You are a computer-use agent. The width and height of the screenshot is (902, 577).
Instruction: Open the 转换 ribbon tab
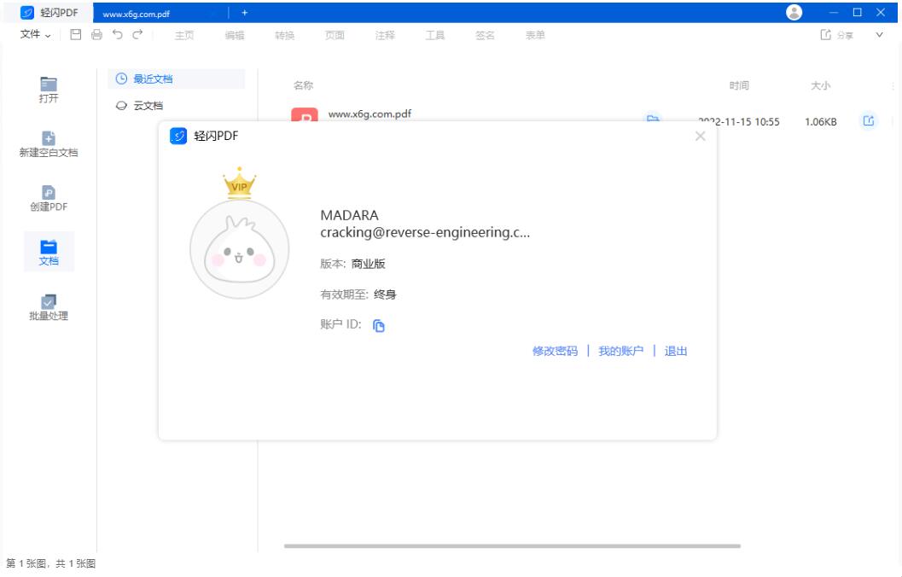[x=284, y=35]
